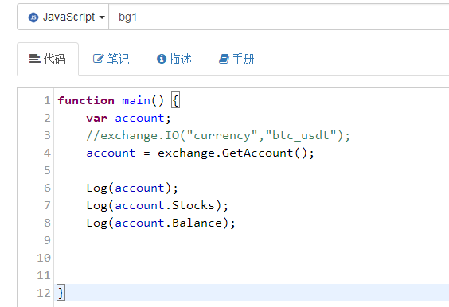449x307 pixels.
Task: Click 'Log(account);' on line 6
Action: (x=132, y=188)
